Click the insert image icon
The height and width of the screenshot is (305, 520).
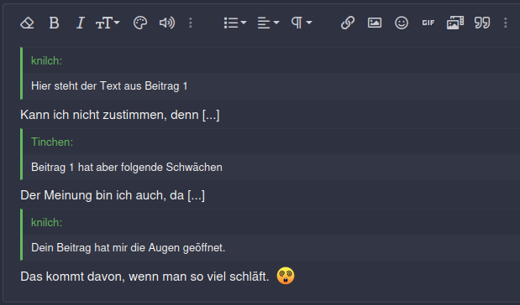[x=375, y=23]
